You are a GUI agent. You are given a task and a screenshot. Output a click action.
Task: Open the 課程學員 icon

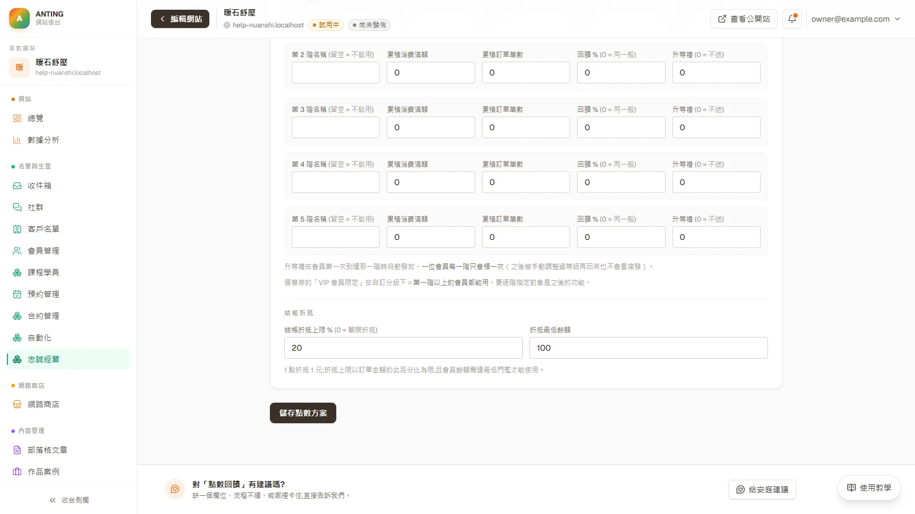pos(17,272)
